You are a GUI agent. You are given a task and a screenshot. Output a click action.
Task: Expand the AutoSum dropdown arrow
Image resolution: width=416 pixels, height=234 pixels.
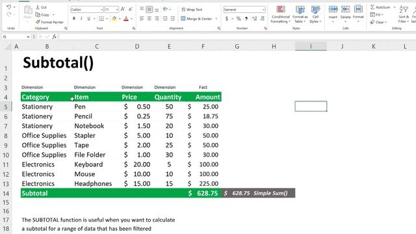coord(395,7)
